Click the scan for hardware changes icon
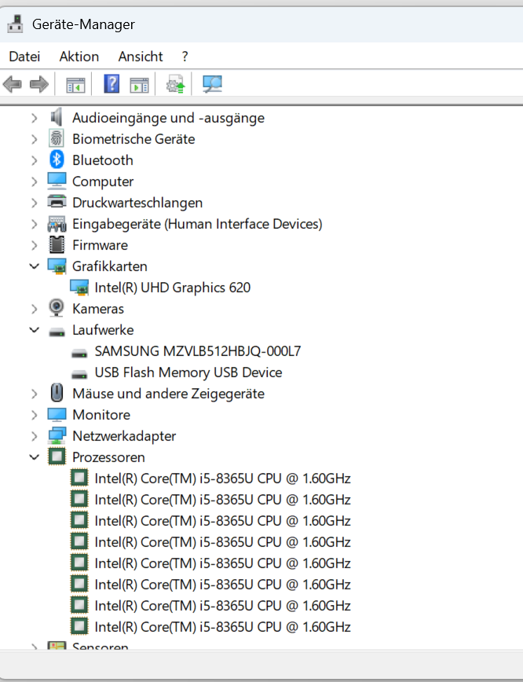Screen dimensions: 523x682 212,84
